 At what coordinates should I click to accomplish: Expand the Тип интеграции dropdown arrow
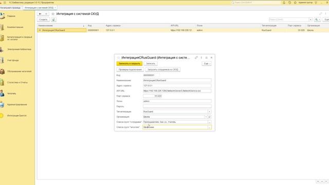click(x=209, y=112)
